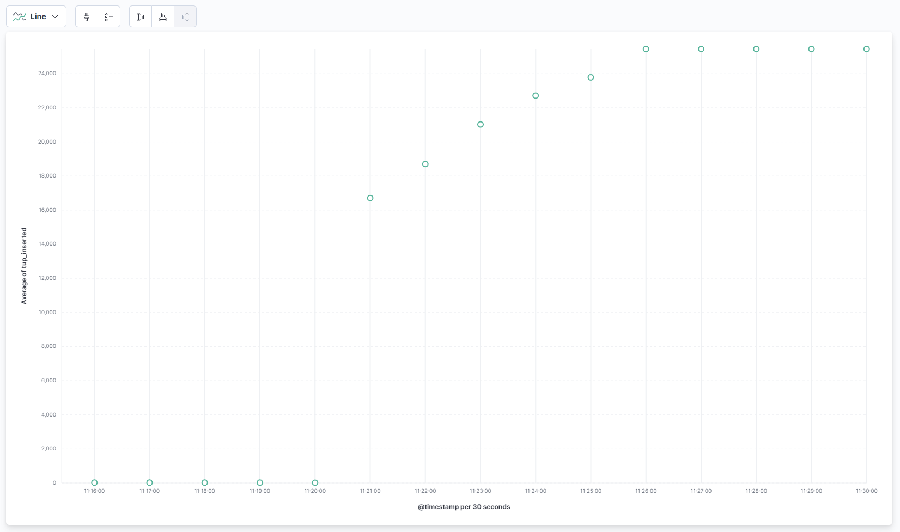Open the legend settings icon
The width and height of the screenshot is (900, 532).
click(109, 16)
